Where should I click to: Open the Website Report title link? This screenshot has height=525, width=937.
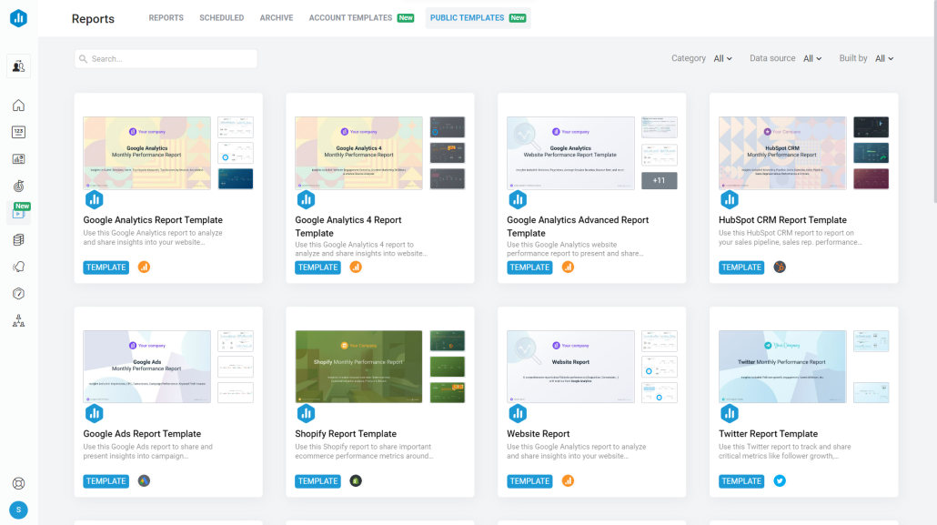(538, 433)
